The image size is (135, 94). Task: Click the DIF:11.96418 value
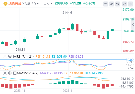click(74, 73)
